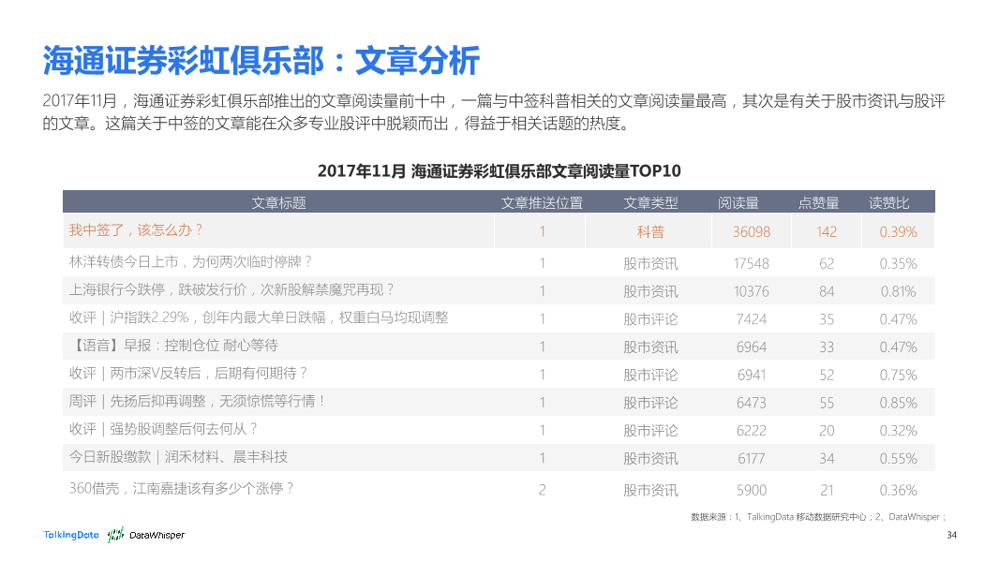Screen dimensions: 999x561
Task: Click like count 84
Action: (x=827, y=291)
